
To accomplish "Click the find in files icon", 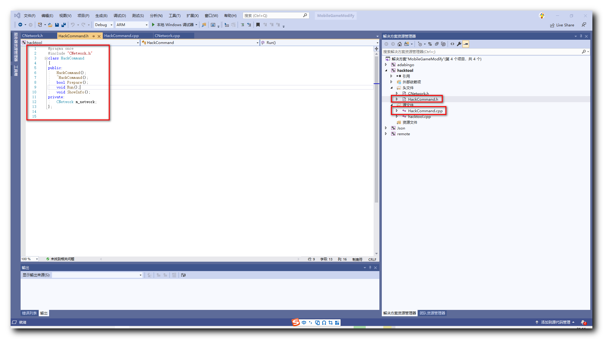I will (x=204, y=25).
